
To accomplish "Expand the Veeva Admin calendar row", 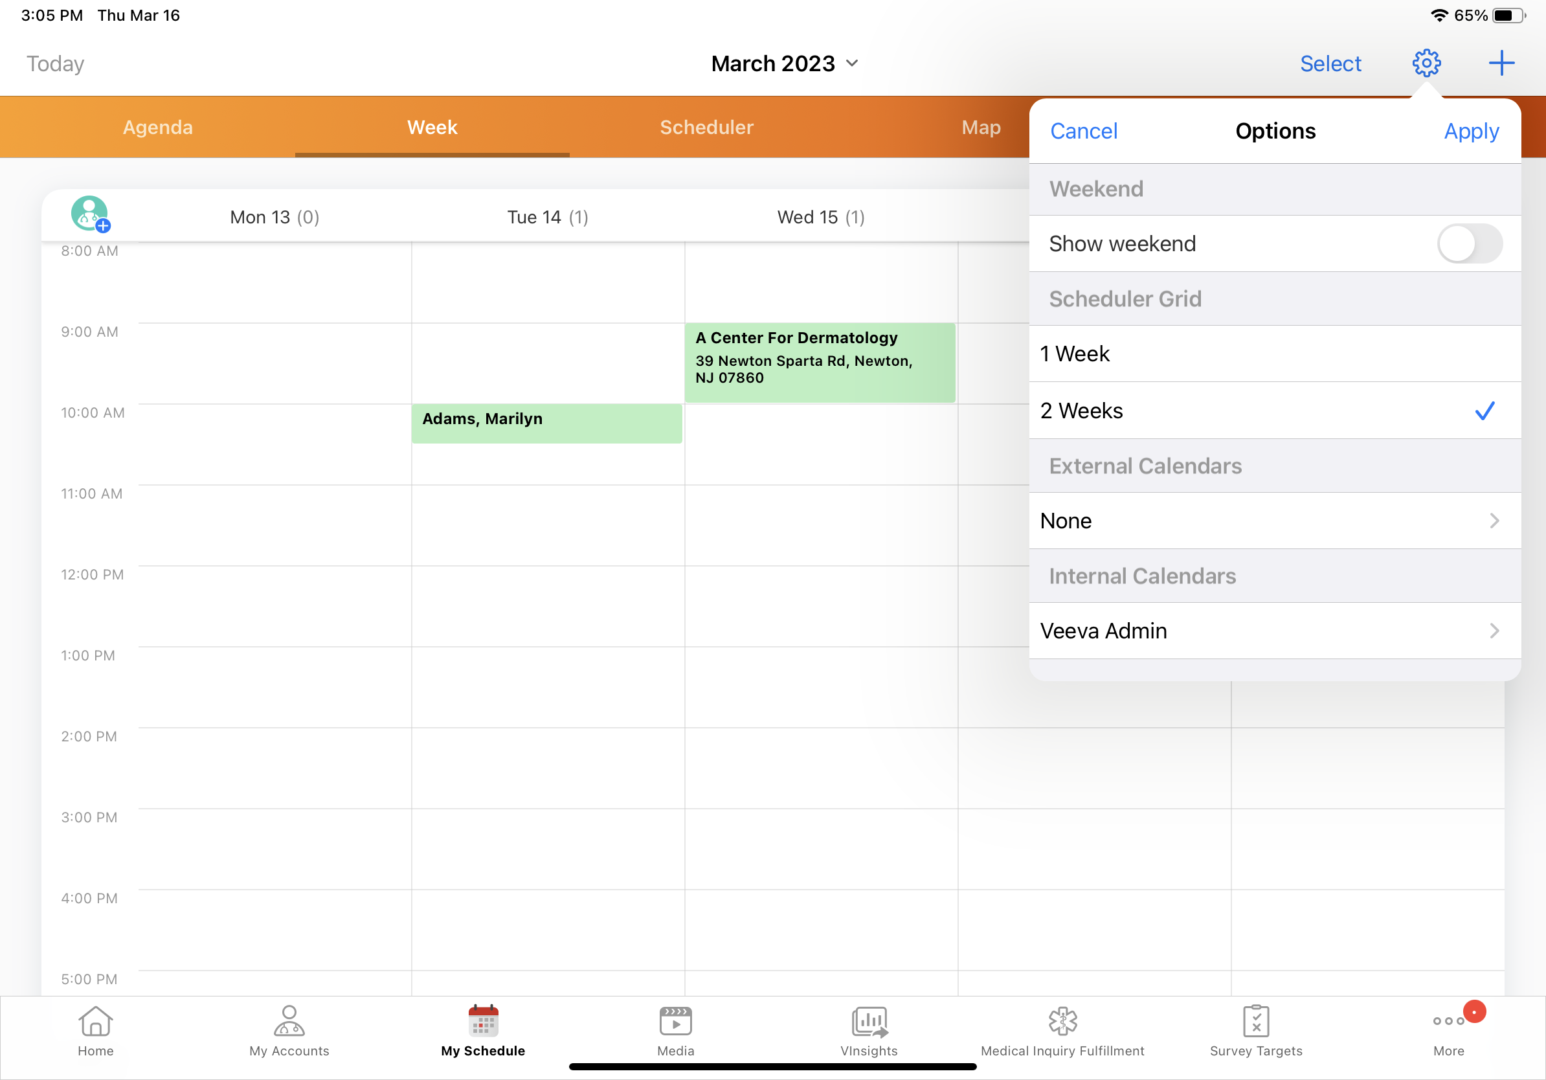I will tap(1274, 631).
